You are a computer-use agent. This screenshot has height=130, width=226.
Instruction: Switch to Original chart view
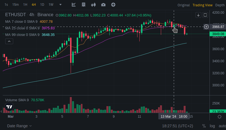point(183,5)
